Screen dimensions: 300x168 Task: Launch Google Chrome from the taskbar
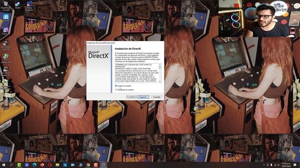click(x=88, y=165)
